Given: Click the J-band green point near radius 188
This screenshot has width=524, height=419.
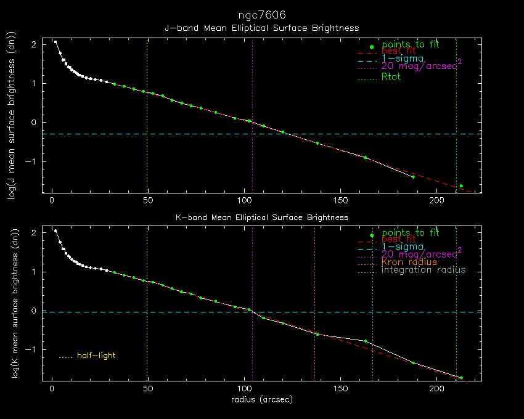Looking at the screenshot, I should 413,177.
